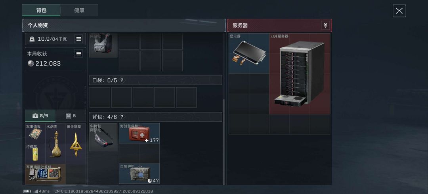Select the field first aid kit (野战急救包)
The width and height of the screenshot is (428, 194).
coord(139,133)
